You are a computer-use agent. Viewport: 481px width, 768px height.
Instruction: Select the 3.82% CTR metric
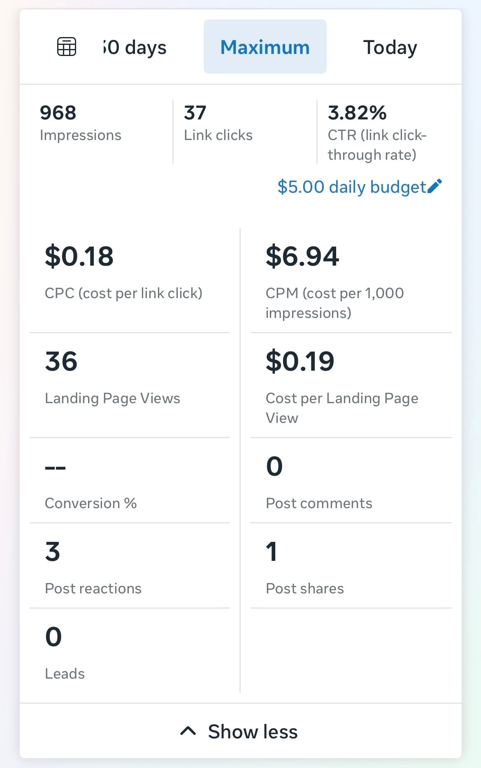click(376, 132)
